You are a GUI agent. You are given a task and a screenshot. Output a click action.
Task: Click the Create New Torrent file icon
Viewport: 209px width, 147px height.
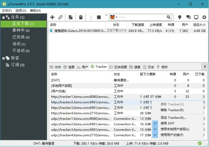tap(71, 17)
